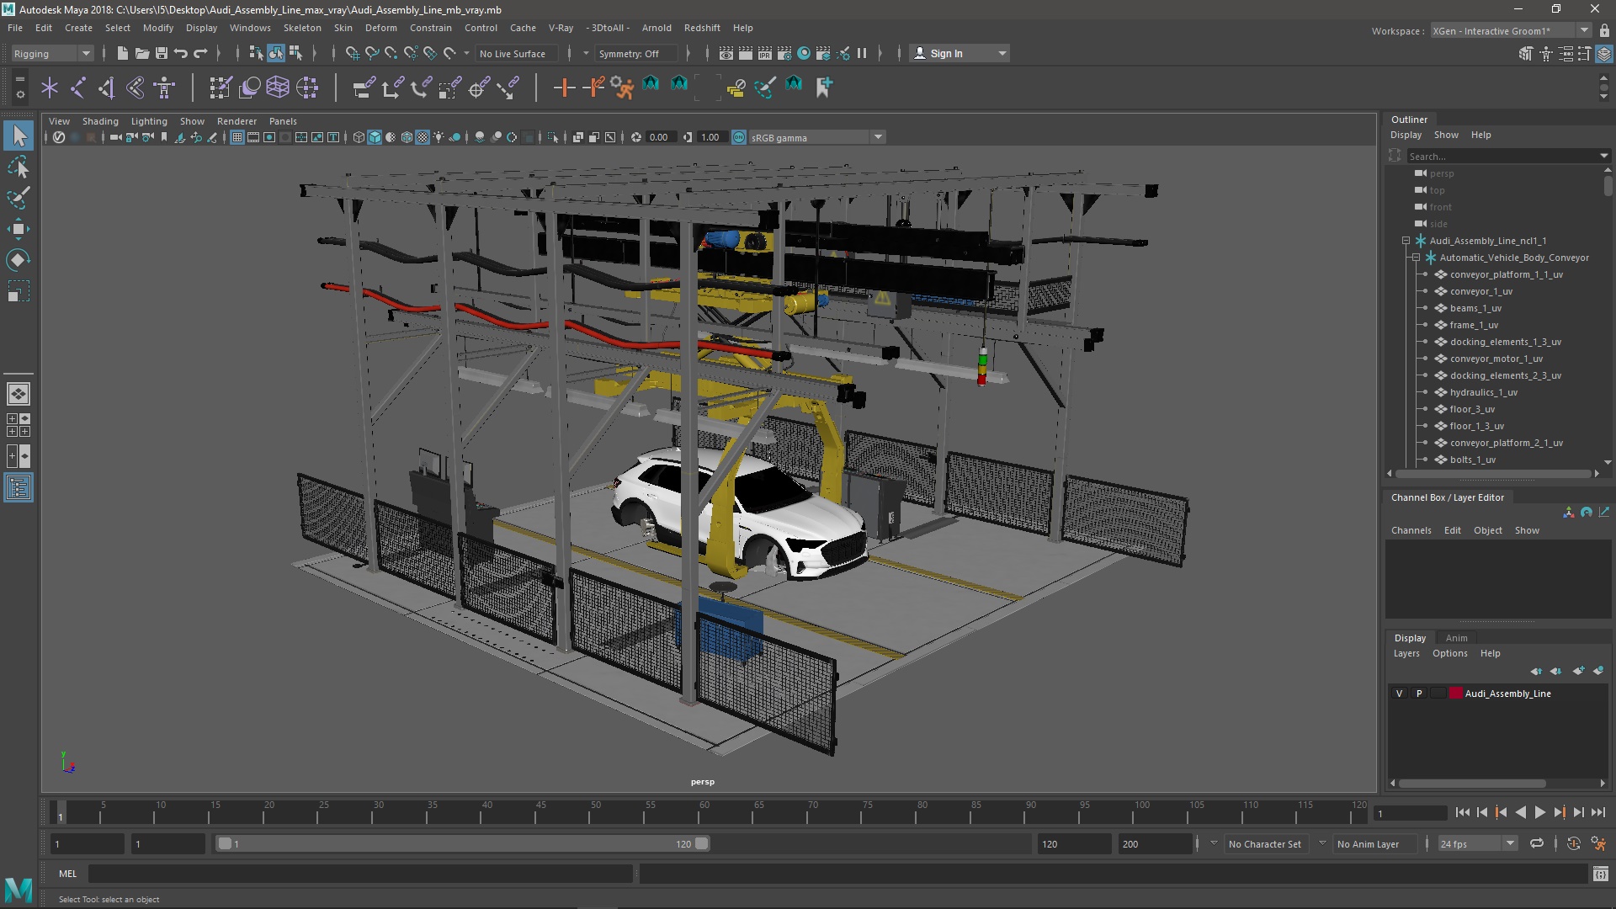Toggle color management sRGB icon
Image resolution: width=1616 pixels, height=909 pixels.
738,137
